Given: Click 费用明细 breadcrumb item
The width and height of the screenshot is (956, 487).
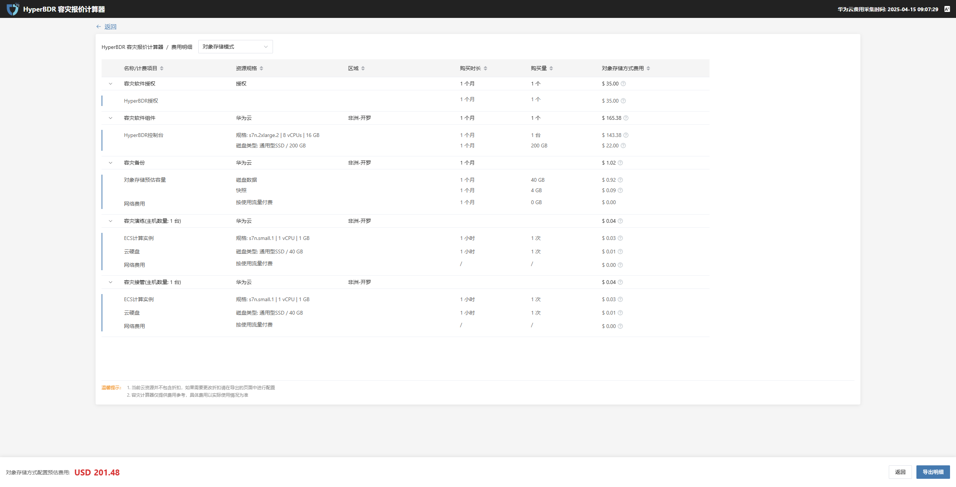Looking at the screenshot, I should (x=182, y=47).
